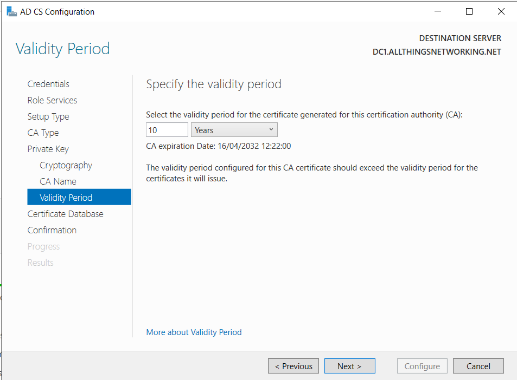This screenshot has width=517, height=380.
Task: Minimize the AD CS Configuration window
Action: [x=438, y=11]
